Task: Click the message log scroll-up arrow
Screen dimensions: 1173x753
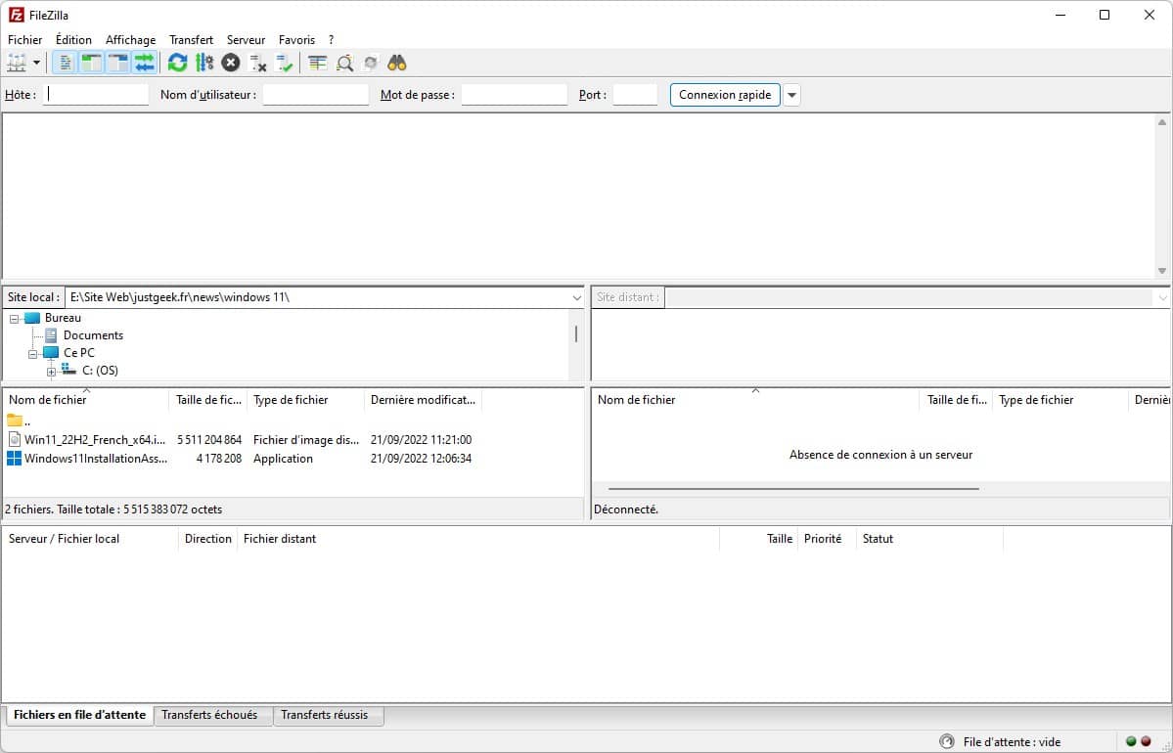Action: pos(1162,122)
